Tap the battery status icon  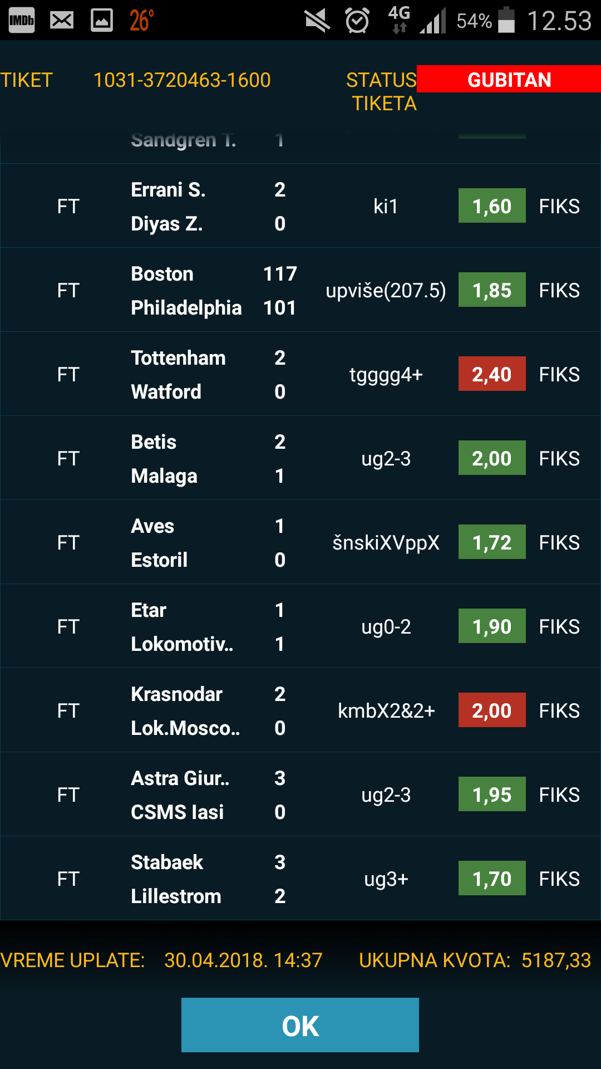click(506, 20)
